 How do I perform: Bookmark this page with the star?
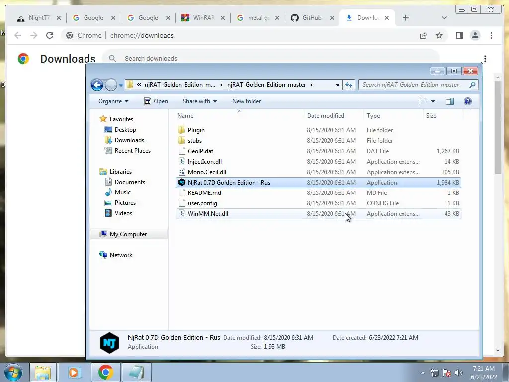click(x=439, y=35)
